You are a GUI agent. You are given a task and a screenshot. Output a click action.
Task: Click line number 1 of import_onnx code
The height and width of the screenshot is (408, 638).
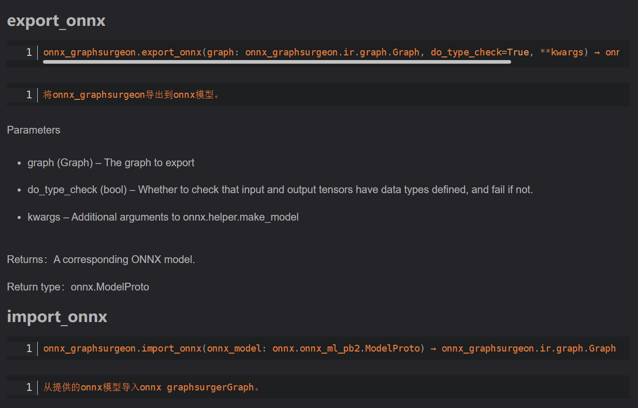pos(29,348)
